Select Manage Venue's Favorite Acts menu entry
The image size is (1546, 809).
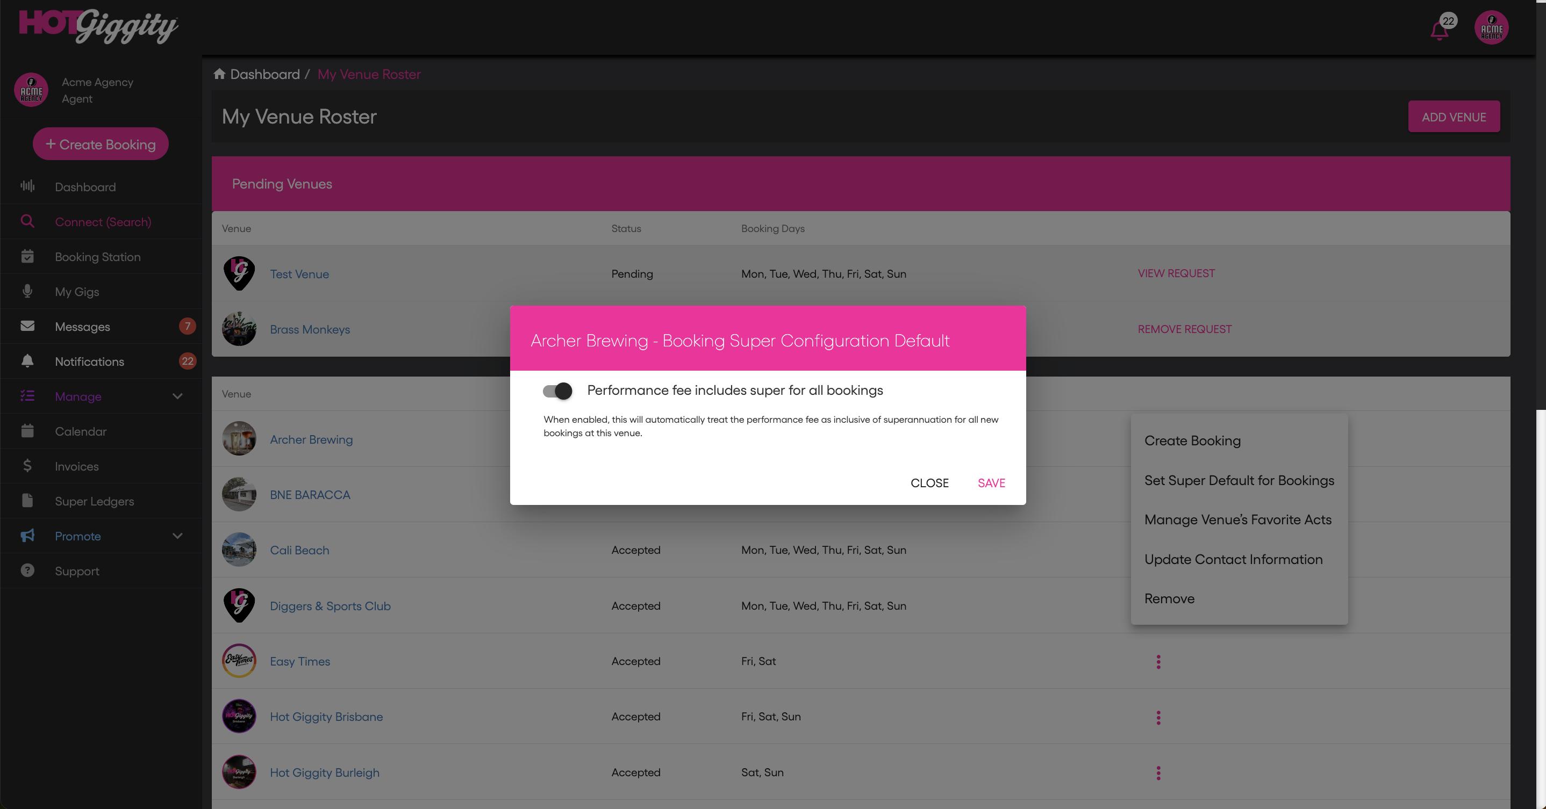1237,520
